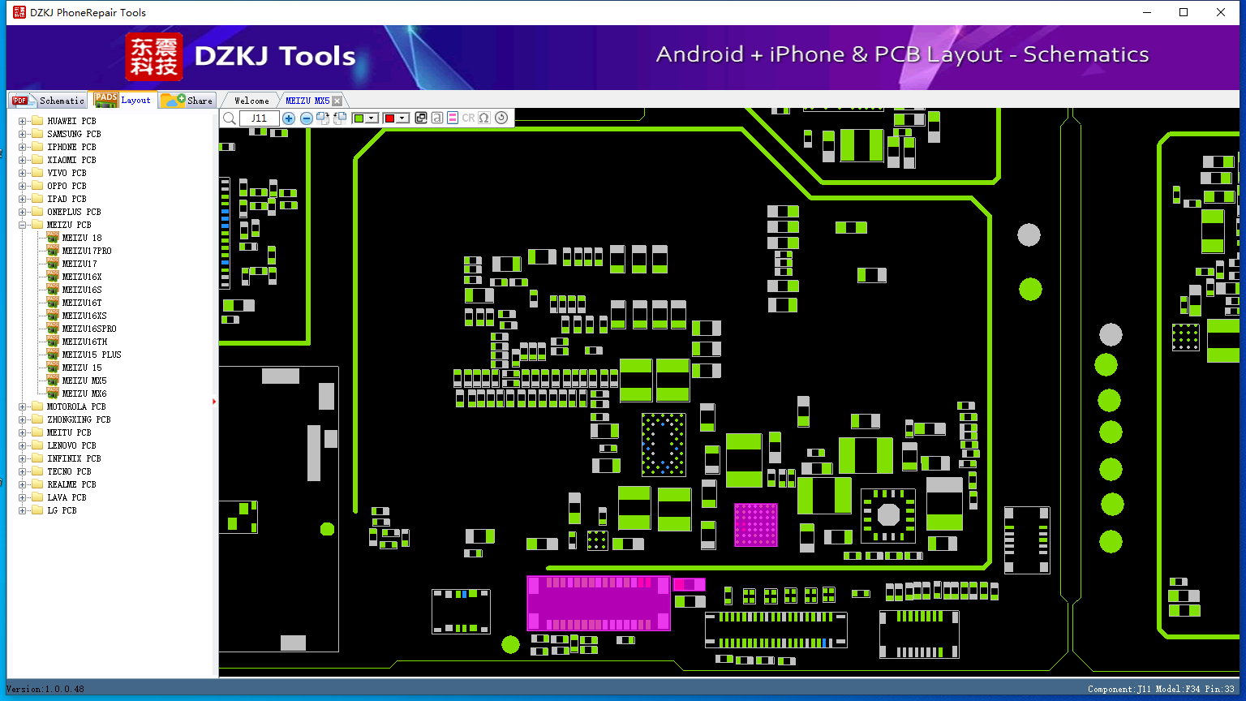The height and width of the screenshot is (701, 1246).
Task: Select the MEITU PCB folder
Action: click(x=69, y=432)
